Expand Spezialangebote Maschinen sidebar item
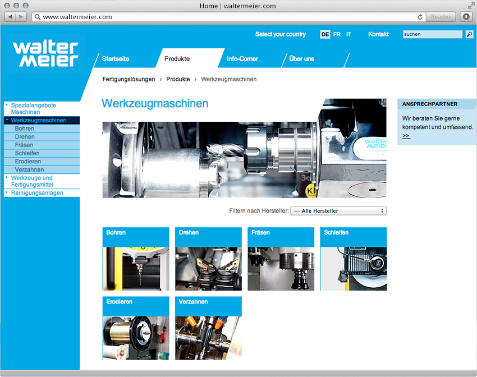 pos(42,108)
